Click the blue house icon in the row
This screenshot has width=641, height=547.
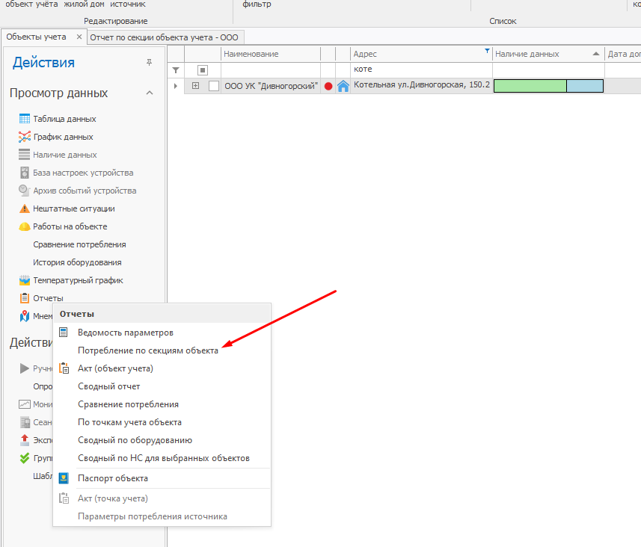(x=343, y=86)
